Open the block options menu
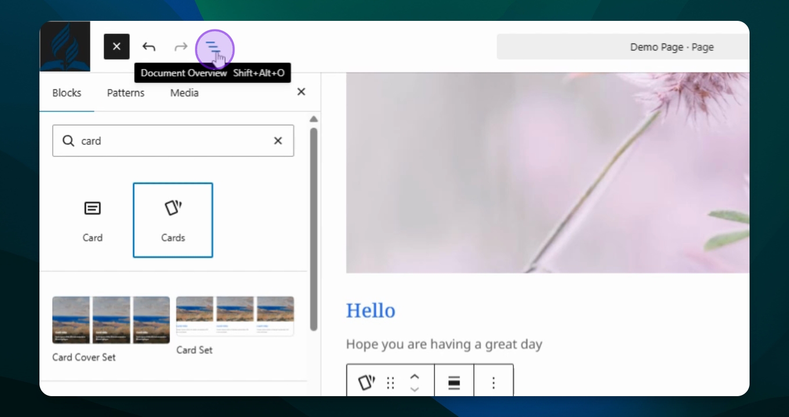The width and height of the screenshot is (789, 417). click(494, 383)
